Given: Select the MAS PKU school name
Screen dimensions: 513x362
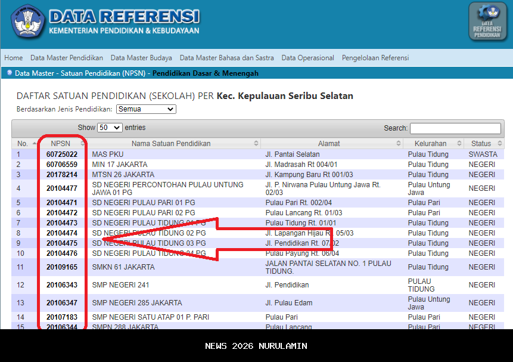Looking at the screenshot, I should pos(108,154).
